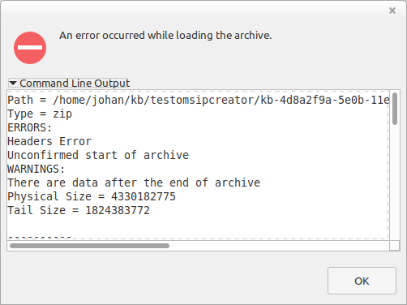The width and height of the screenshot is (407, 305).
Task: Click the horizontal scrollbar thumb below output
Action: [x=89, y=246]
